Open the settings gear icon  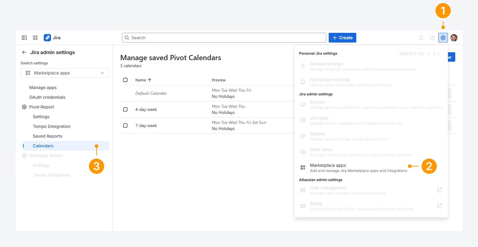point(443,38)
